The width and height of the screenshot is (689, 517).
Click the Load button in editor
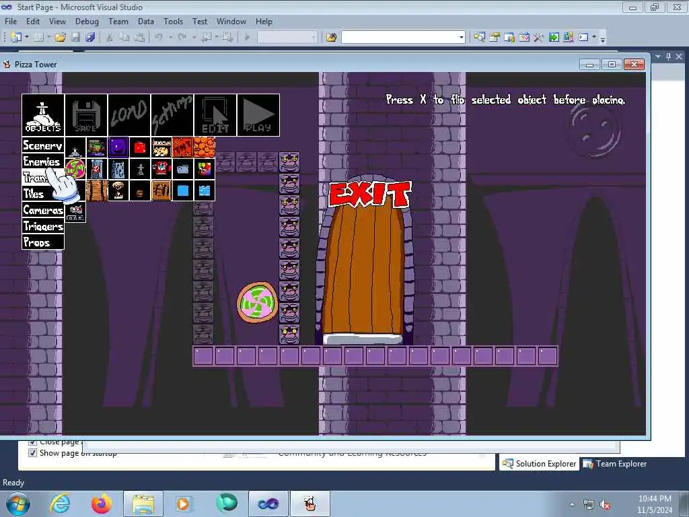(129, 114)
